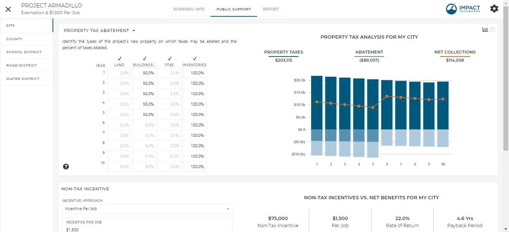Screen dimensions: 509x232
Task: Uncheck the FF&E abatement checkbox
Action: pos(169,58)
